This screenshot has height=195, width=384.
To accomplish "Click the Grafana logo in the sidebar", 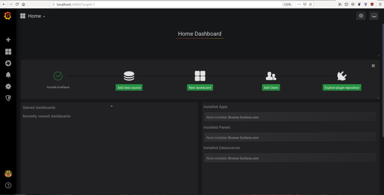I will [x=8, y=16].
